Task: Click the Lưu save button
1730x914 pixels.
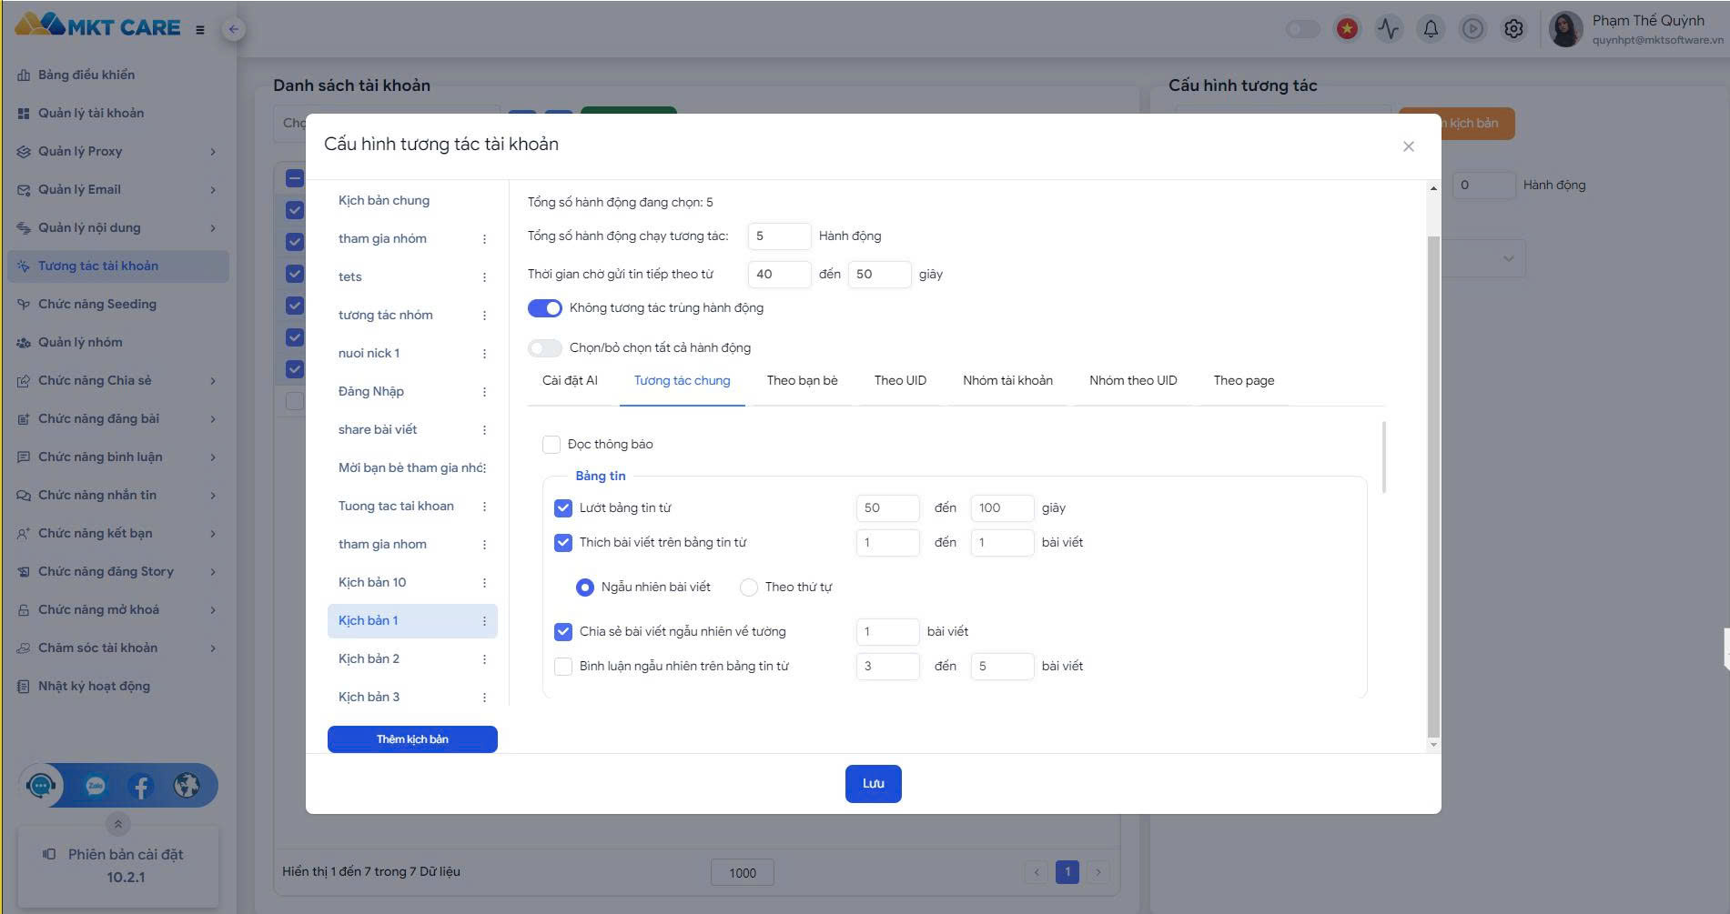Action: point(874,784)
